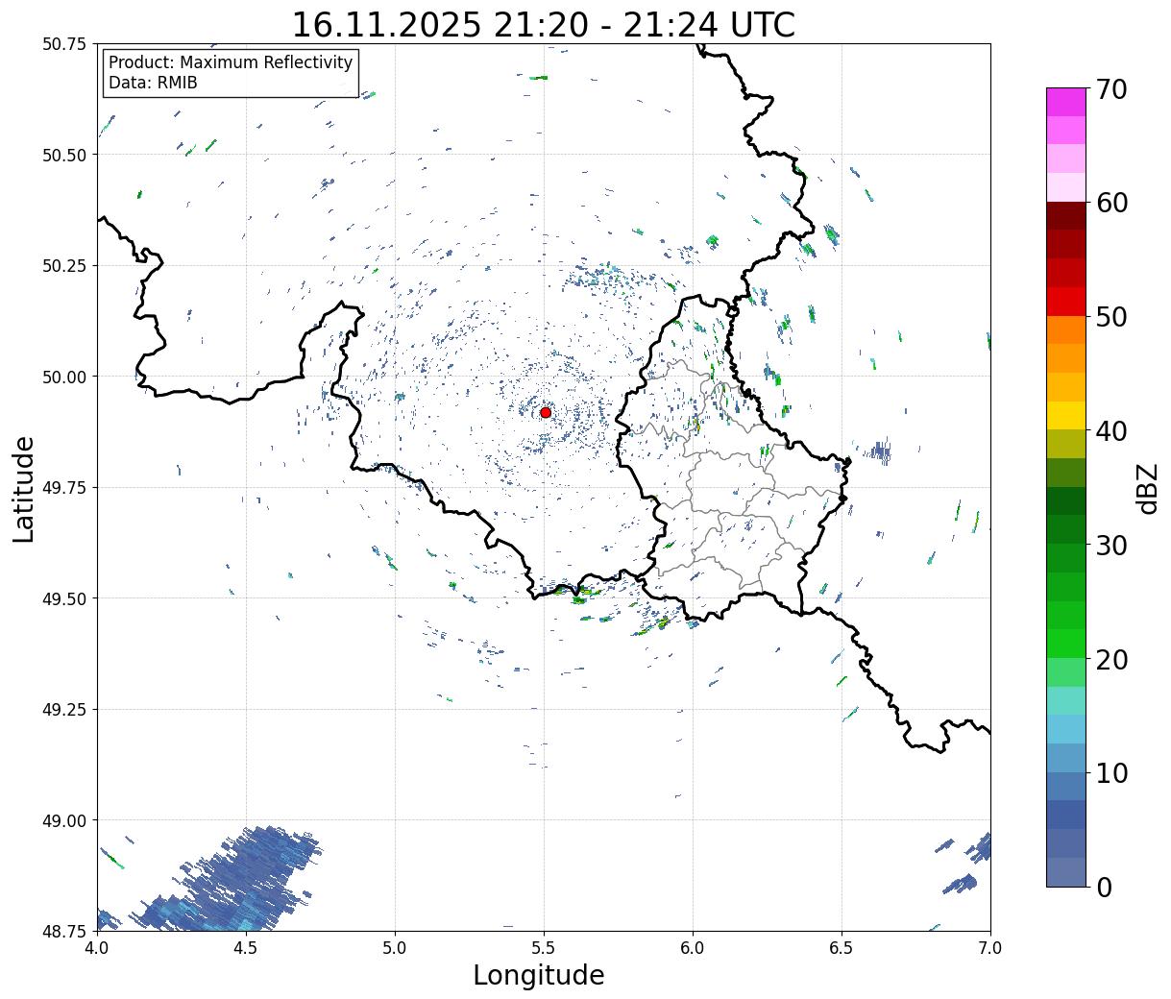Click the latitude tick label '48.75'

tap(63, 931)
